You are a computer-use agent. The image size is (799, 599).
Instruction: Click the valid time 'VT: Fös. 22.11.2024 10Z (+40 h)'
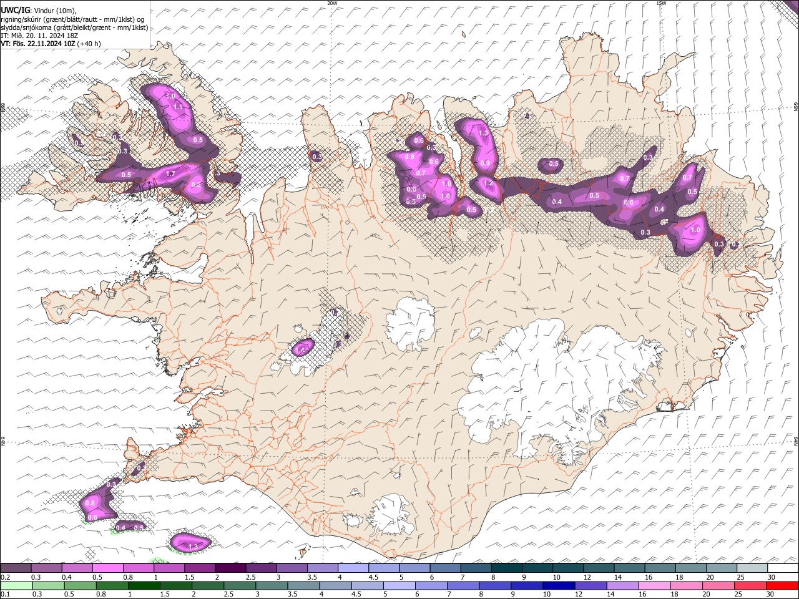pos(51,44)
